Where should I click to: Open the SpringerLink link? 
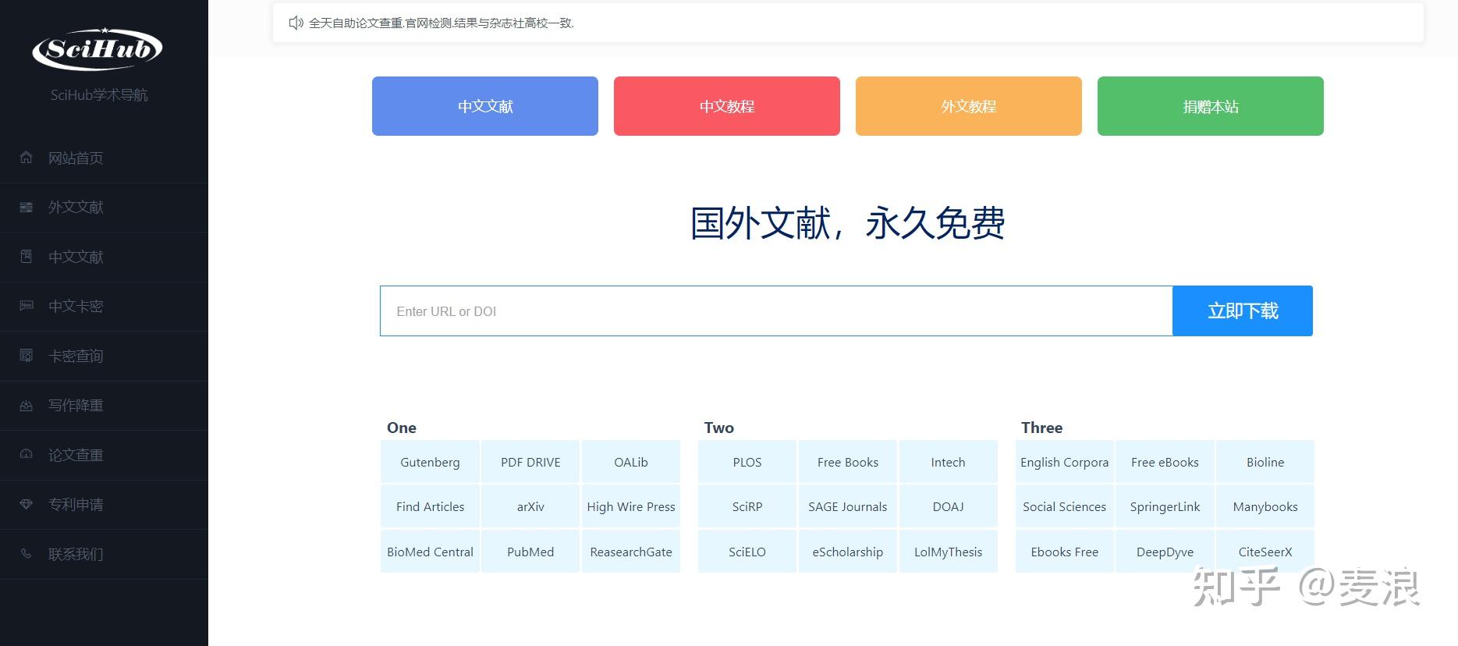tap(1165, 506)
